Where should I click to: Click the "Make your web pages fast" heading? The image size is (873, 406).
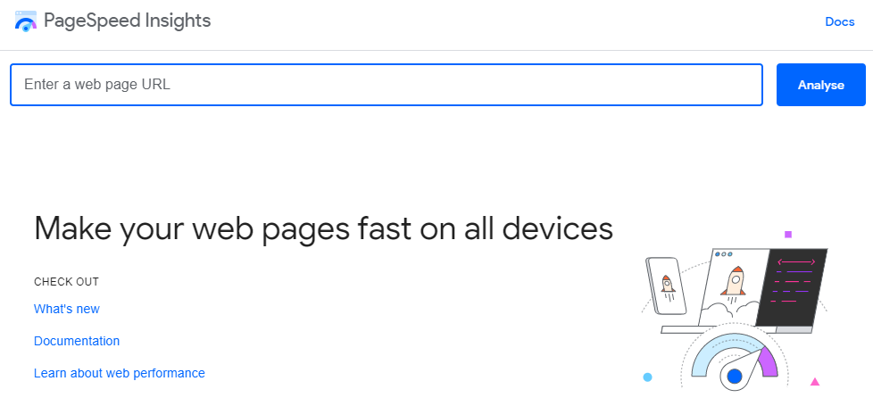(x=323, y=228)
